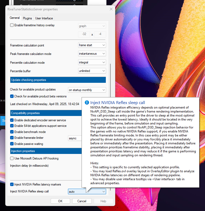This screenshot has width=205, height=211.
Task: Toggle Check for available product beta versions
Action: tap(12, 96)
